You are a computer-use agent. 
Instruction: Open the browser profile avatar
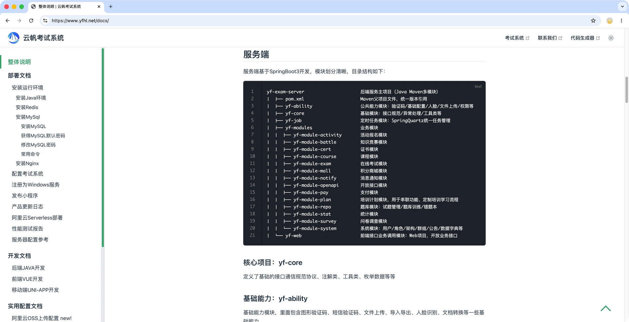(x=610, y=21)
